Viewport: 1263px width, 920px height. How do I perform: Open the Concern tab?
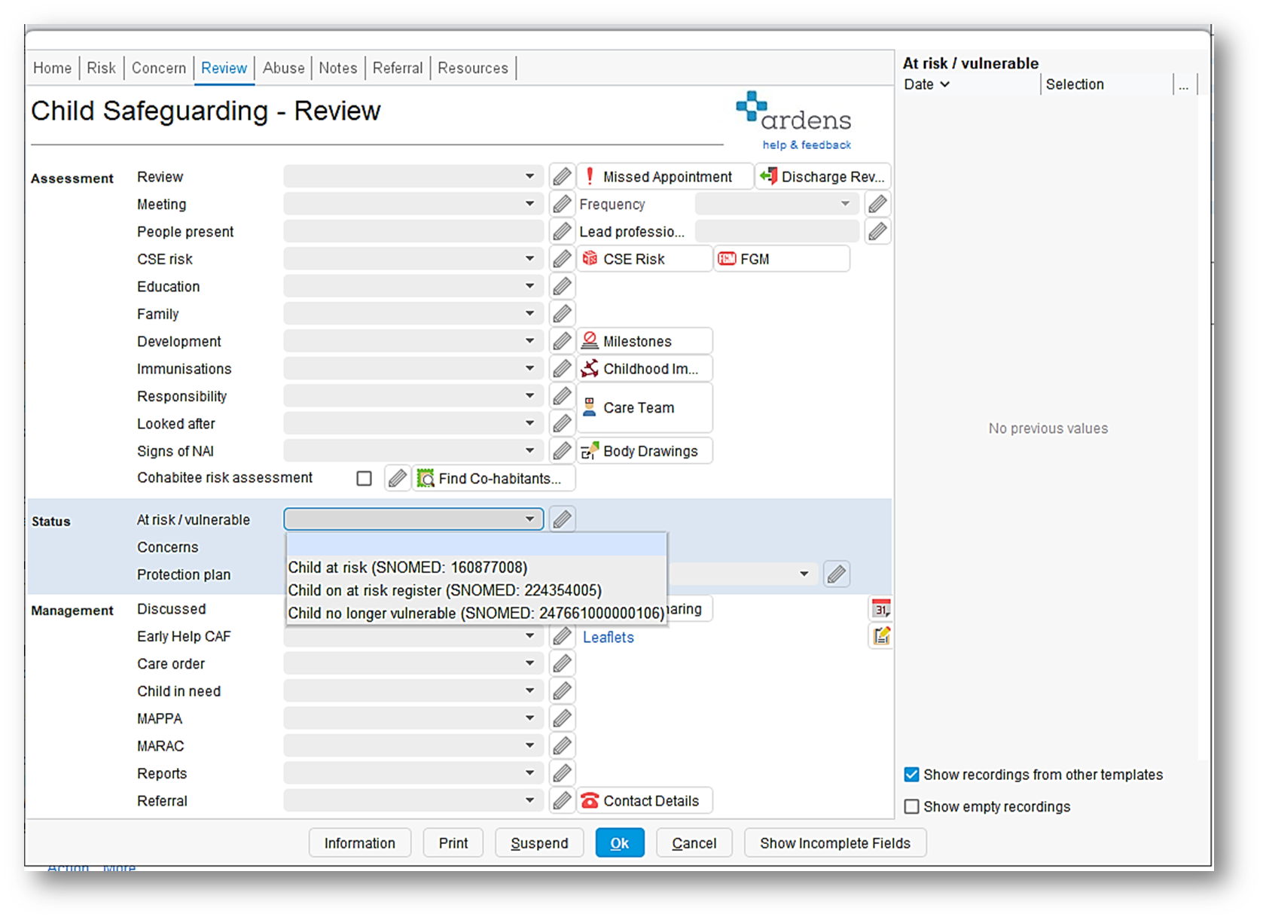pyautogui.click(x=159, y=68)
